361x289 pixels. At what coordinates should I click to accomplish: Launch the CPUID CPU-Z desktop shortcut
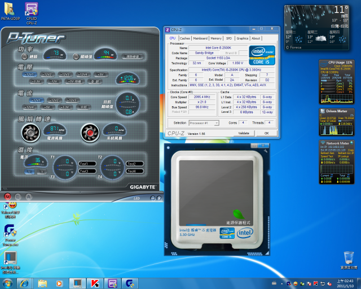[x=32, y=14]
